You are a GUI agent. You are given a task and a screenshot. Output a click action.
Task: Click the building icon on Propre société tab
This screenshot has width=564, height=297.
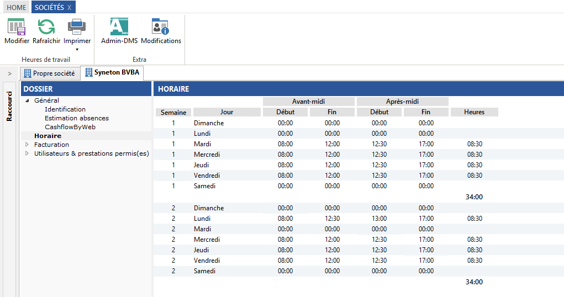(x=27, y=73)
